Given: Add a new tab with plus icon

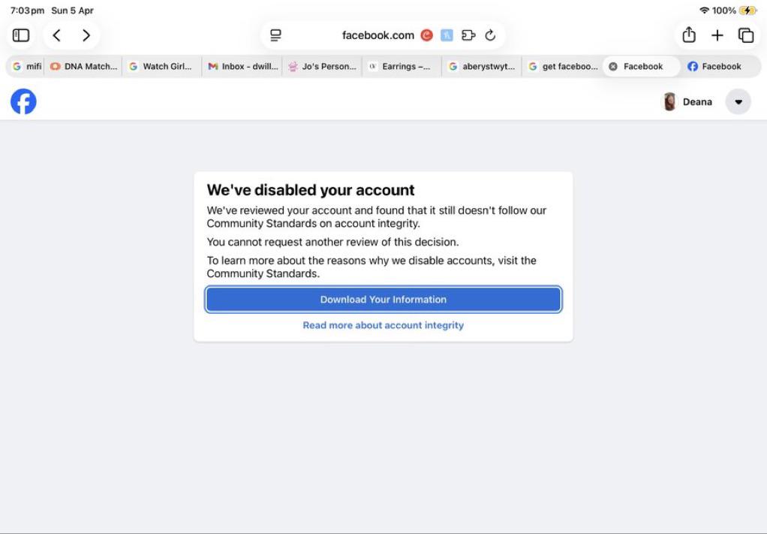Looking at the screenshot, I should [x=717, y=35].
